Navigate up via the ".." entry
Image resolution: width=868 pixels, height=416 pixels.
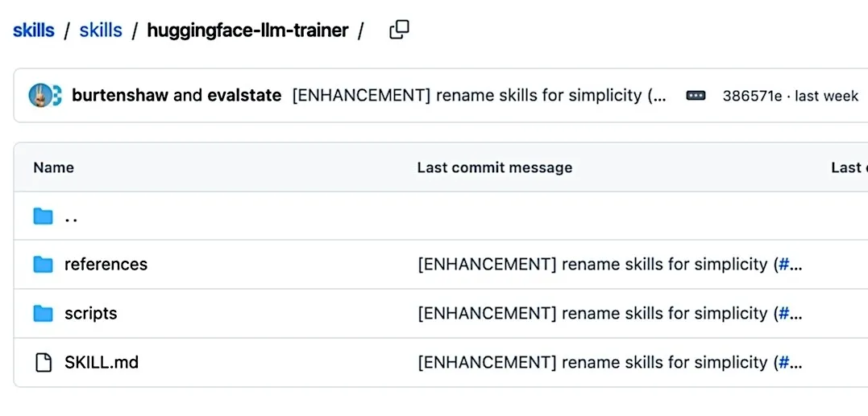[x=71, y=216]
